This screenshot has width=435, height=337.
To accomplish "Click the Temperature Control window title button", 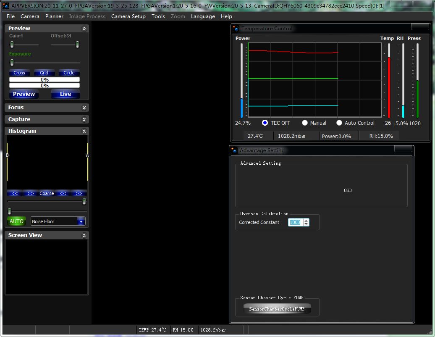I will click(420, 27).
